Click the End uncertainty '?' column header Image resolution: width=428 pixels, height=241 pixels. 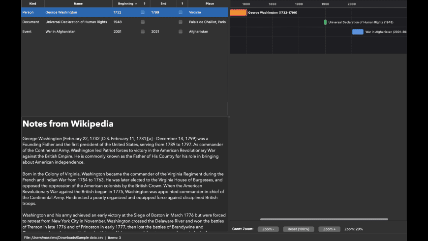click(x=182, y=3)
